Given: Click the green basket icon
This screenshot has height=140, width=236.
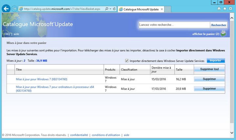Looking at the screenshot, I should click(x=223, y=33).
